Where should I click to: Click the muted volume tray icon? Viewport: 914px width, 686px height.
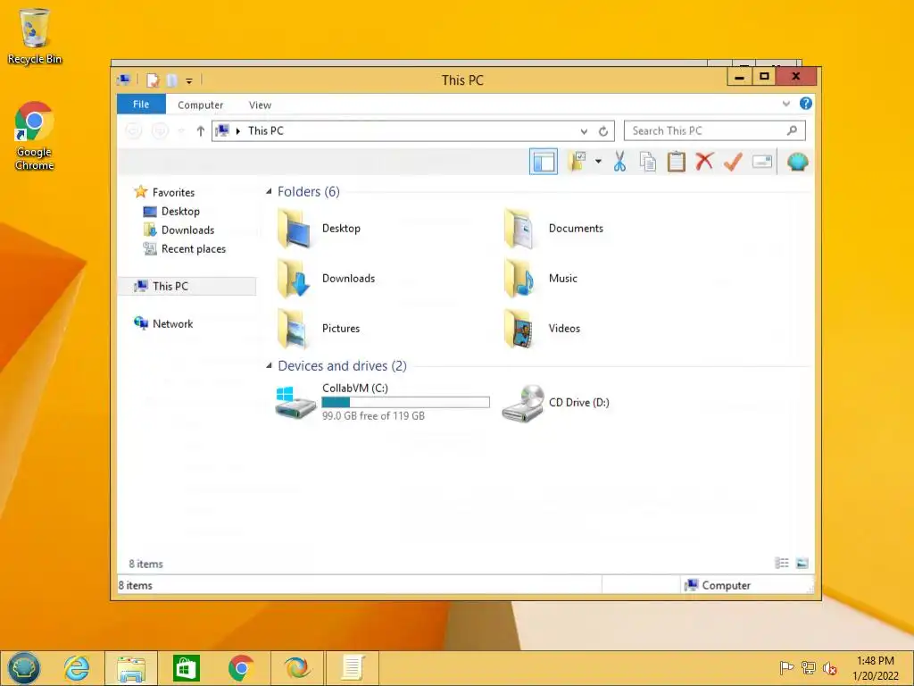829,668
